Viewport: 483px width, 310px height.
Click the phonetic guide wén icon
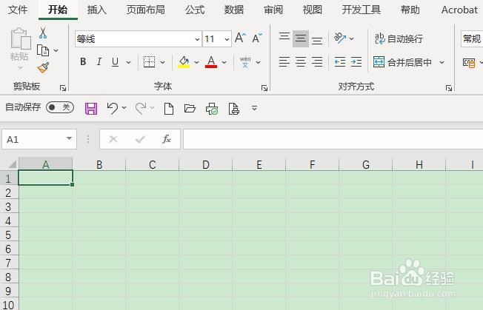tap(245, 62)
